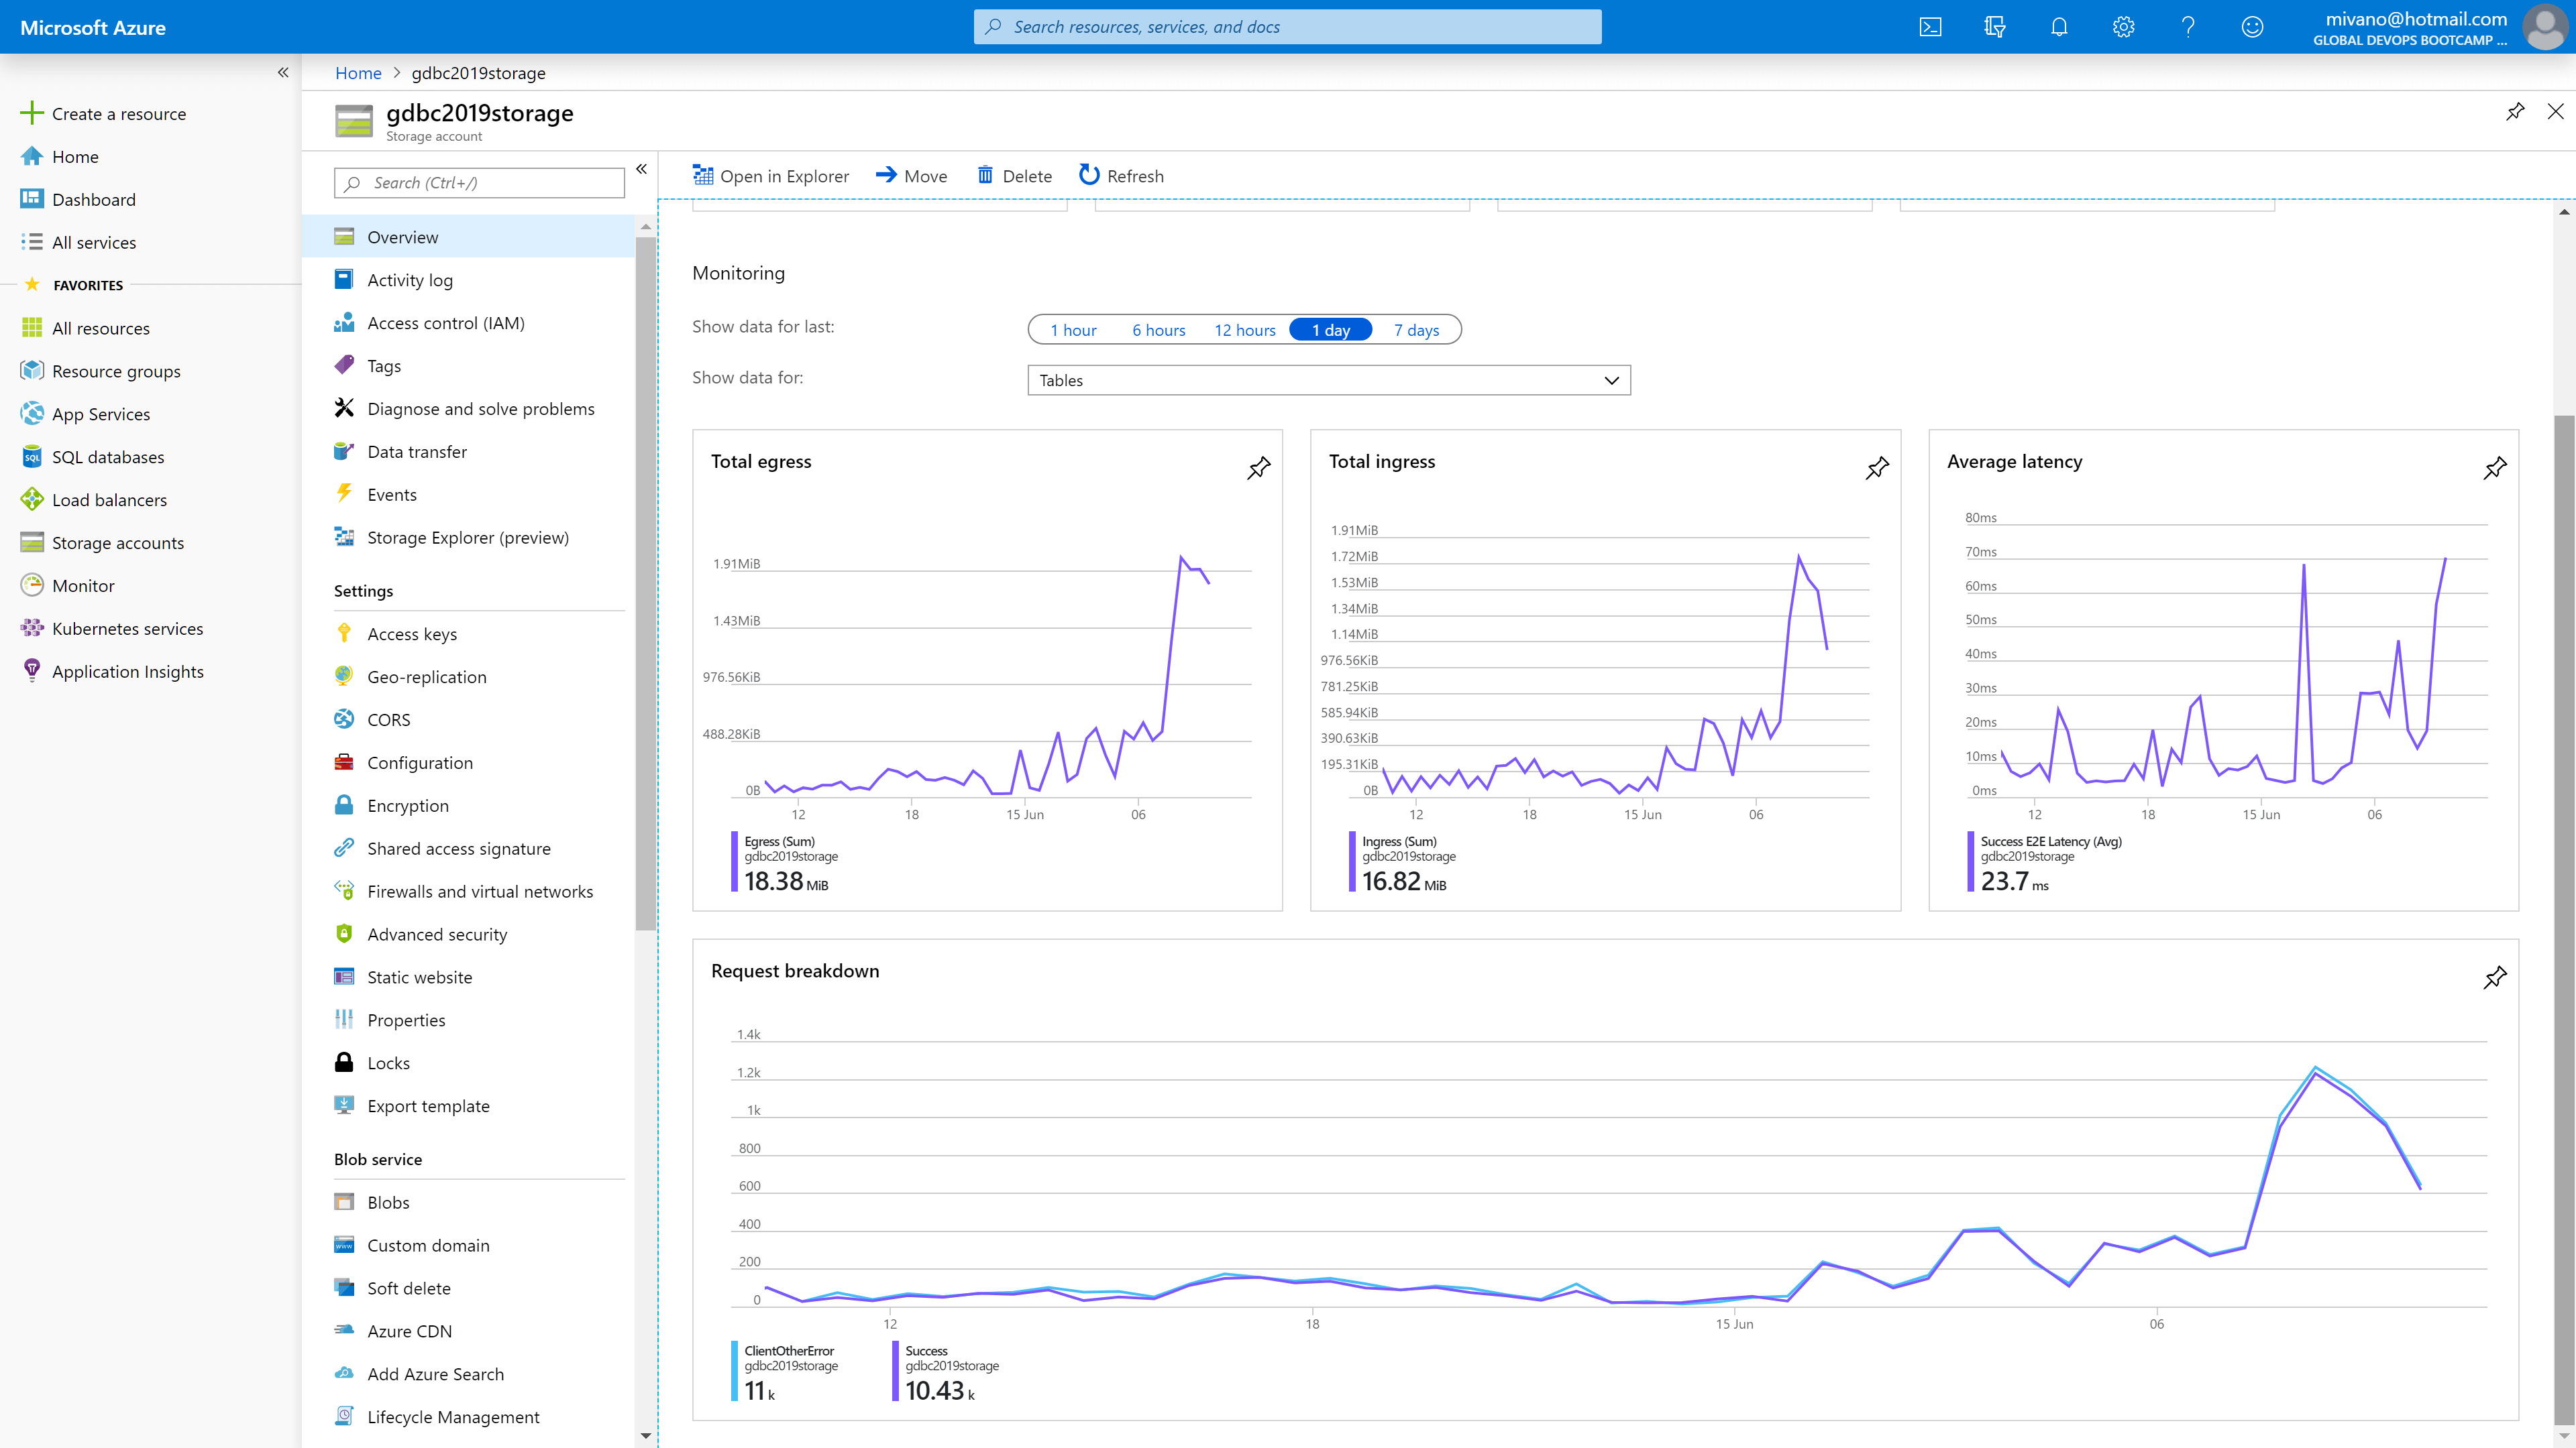Screen dimensions: 2576x1448
Task: Click the Home breadcrumb link
Action: click(x=358, y=73)
